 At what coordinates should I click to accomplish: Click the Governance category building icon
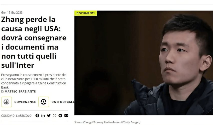point(7,102)
